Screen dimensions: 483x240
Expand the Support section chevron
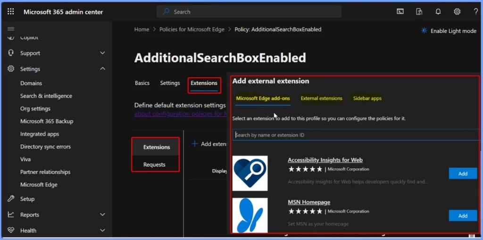point(102,53)
